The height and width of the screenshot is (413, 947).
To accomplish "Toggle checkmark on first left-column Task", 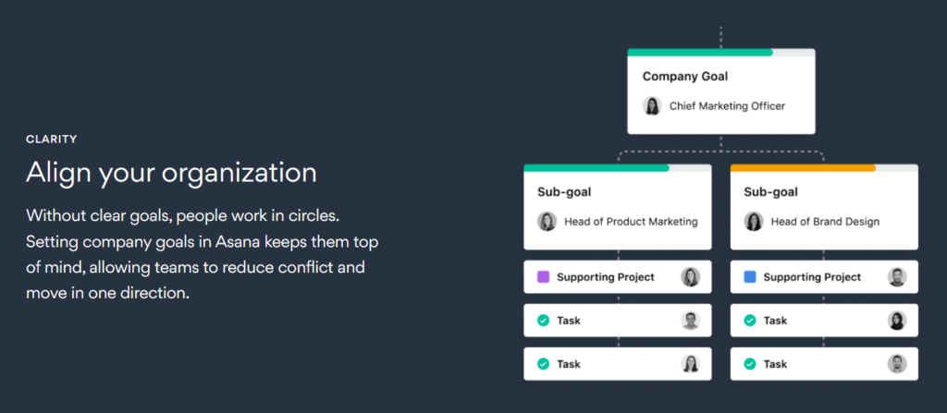I will click(544, 321).
